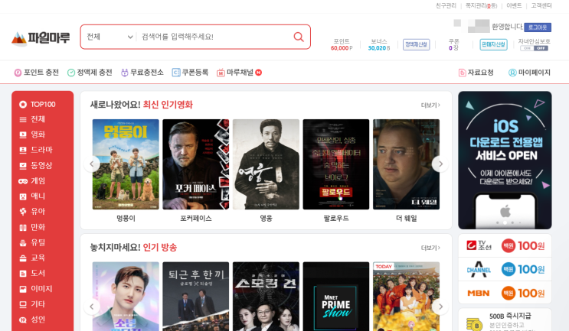Click the 만화 category icon
Viewport: 569px width, 331px height.
pos(23,228)
